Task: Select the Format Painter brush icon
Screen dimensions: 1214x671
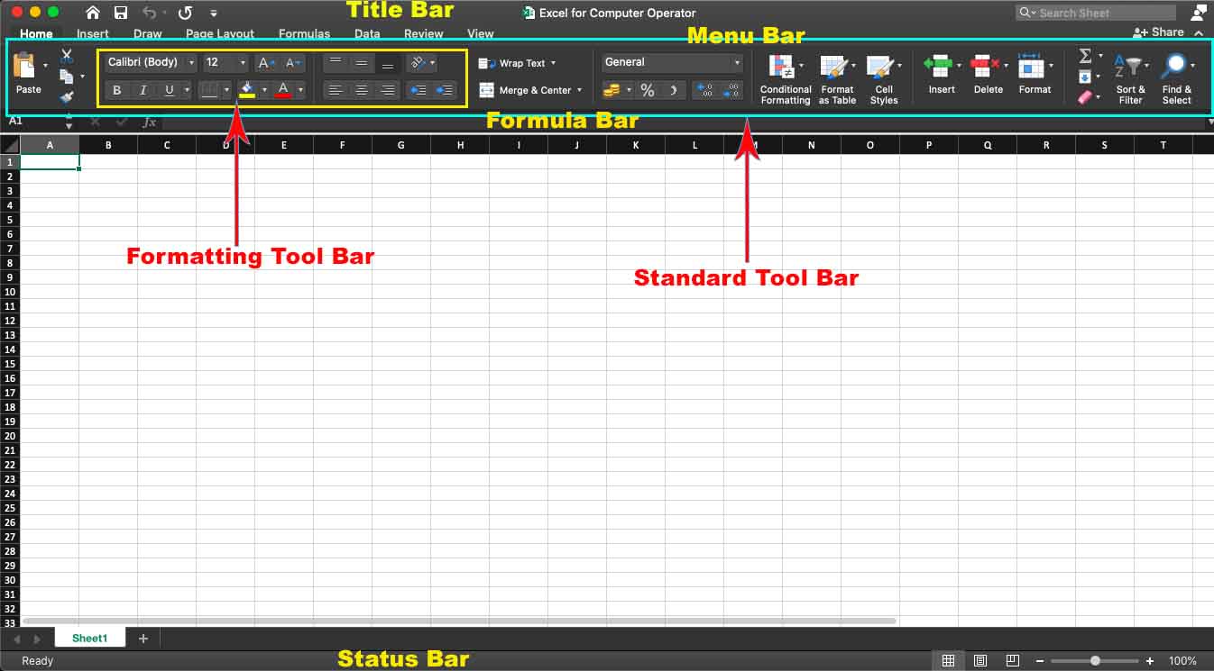Action: pyautogui.click(x=67, y=97)
